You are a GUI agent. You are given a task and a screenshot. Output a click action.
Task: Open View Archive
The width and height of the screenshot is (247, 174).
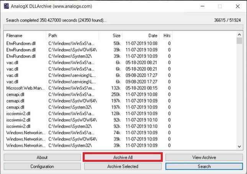click(204, 157)
